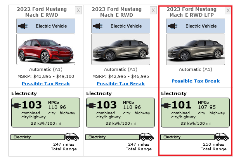Click the Electricity range bar in first column
The image size is (241, 160).
(x=38, y=137)
